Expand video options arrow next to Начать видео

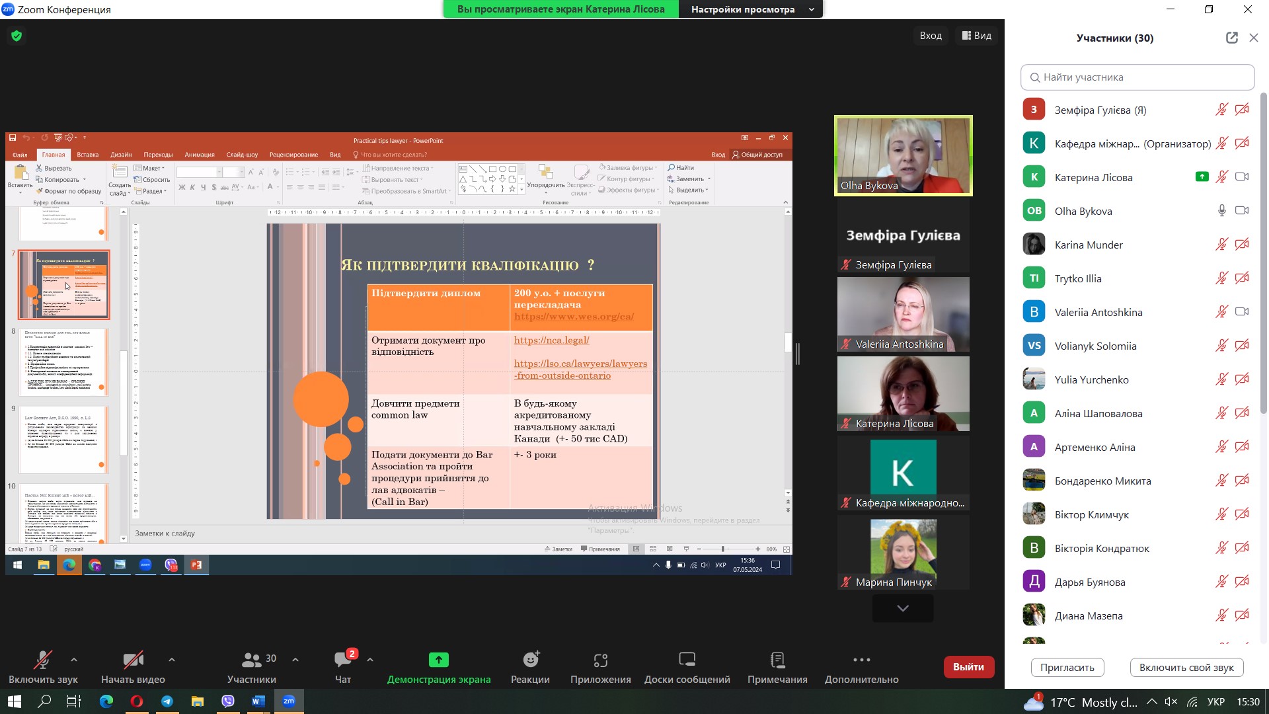click(172, 659)
